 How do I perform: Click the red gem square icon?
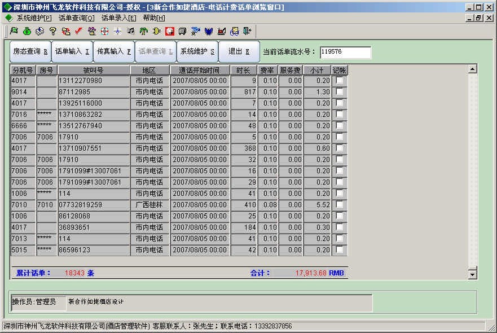click(x=170, y=31)
